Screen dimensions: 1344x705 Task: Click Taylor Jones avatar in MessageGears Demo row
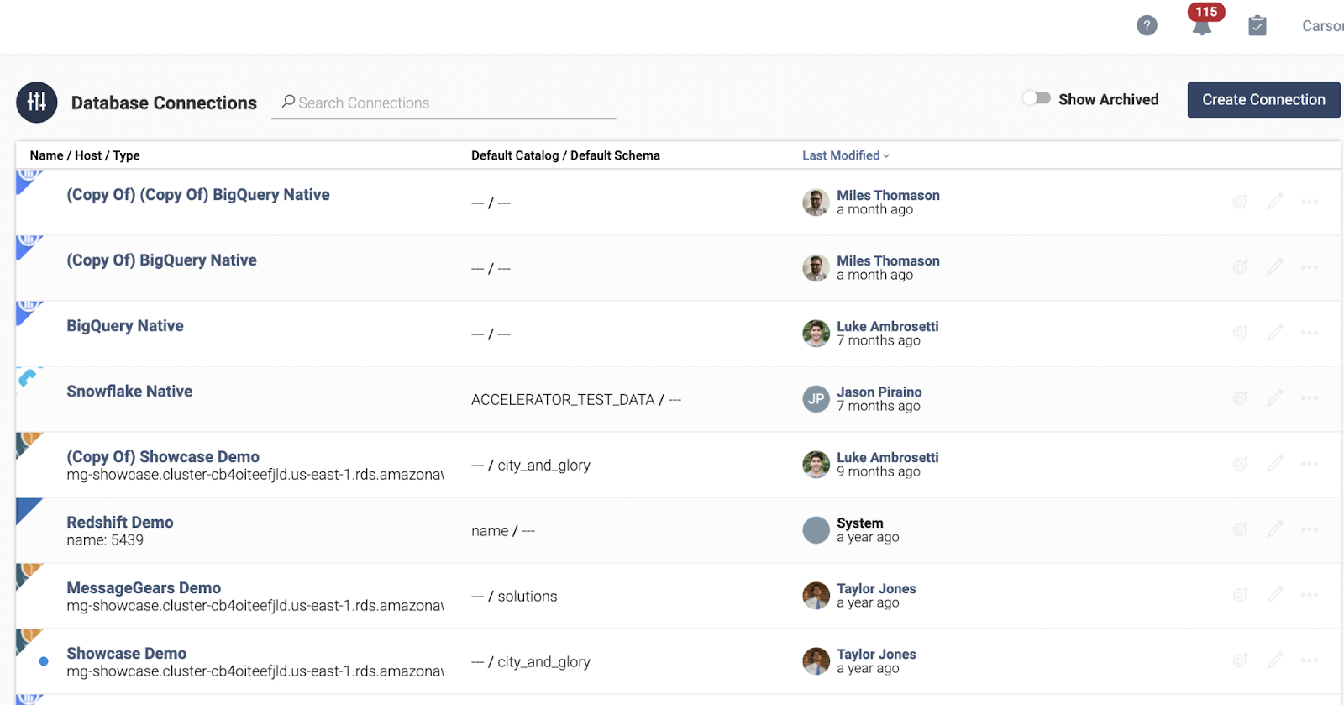pos(816,596)
